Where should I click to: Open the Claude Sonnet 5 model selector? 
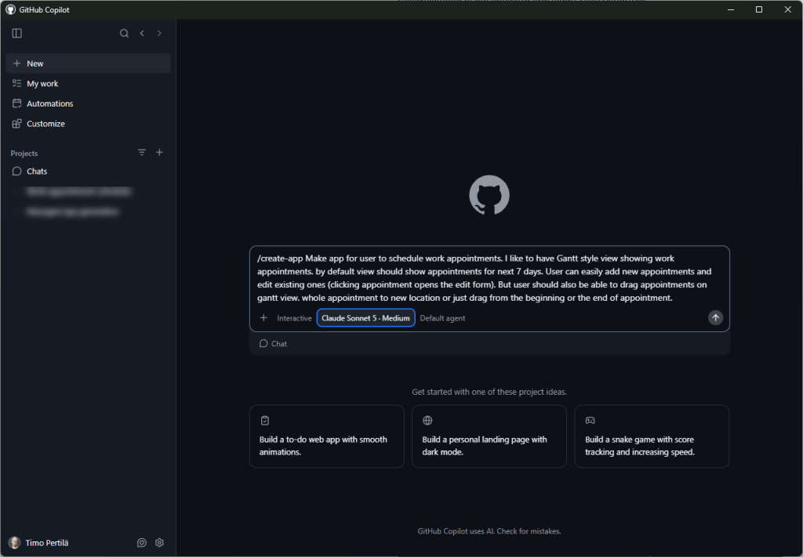point(365,318)
